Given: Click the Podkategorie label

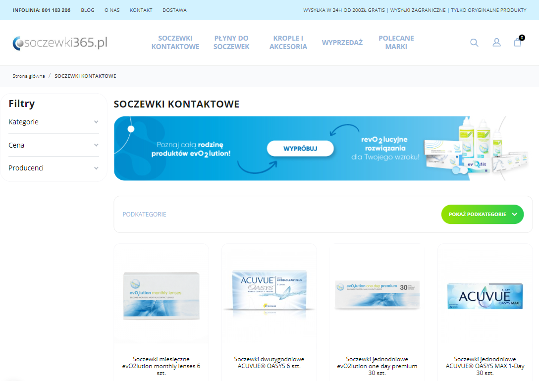Looking at the screenshot, I should tap(144, 214).
